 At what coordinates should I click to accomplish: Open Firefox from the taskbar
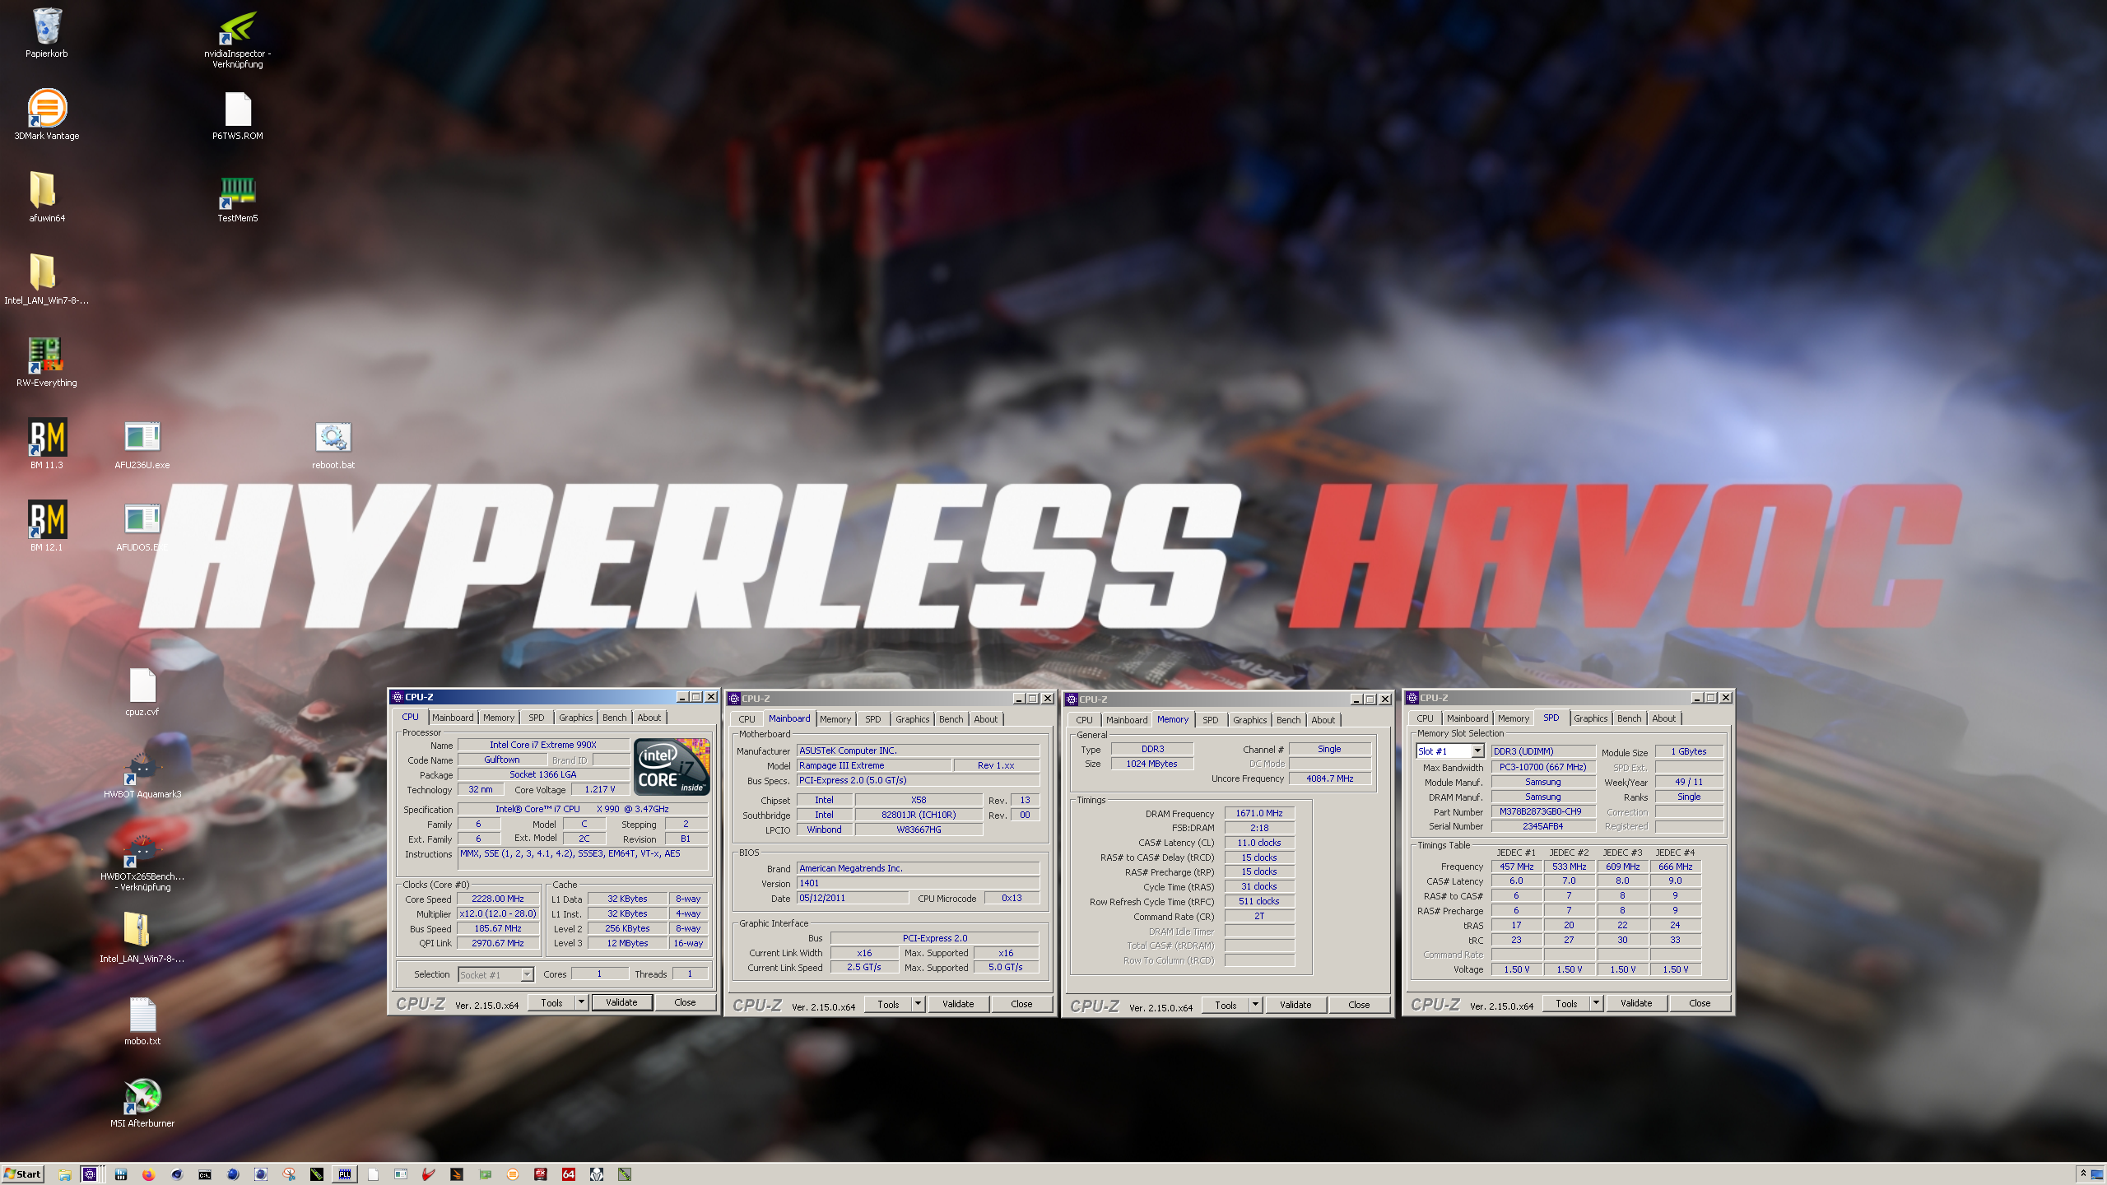click(x=148, y=1174)
